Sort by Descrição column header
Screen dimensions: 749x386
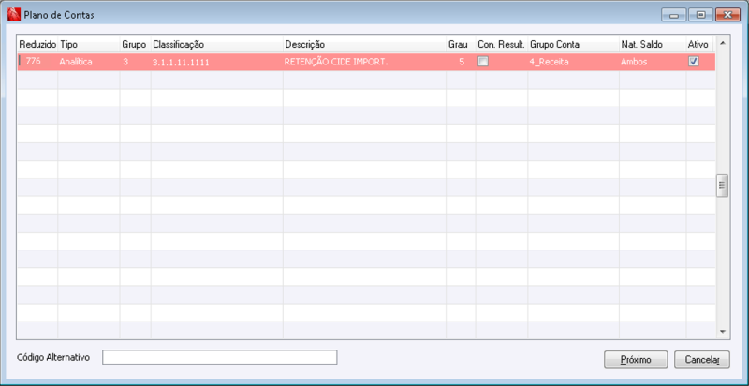[x=364, y=44]
